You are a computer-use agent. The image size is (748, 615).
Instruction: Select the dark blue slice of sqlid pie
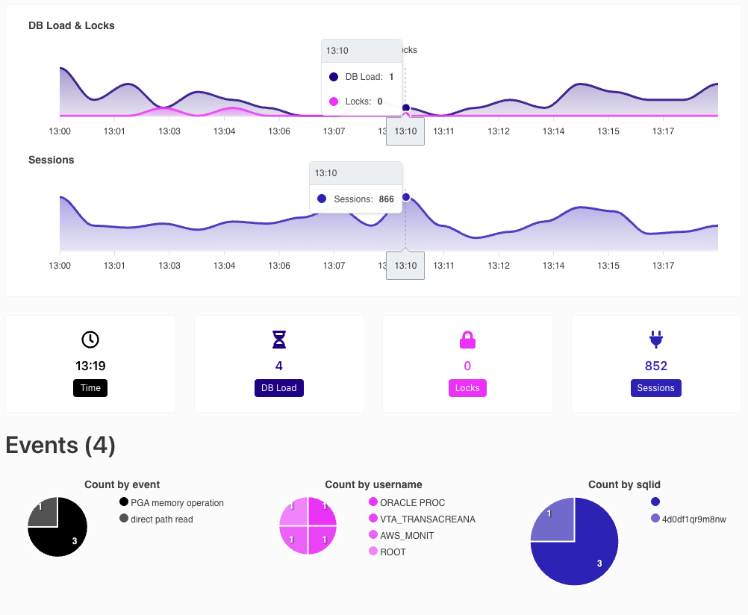(x=585, y=556)
